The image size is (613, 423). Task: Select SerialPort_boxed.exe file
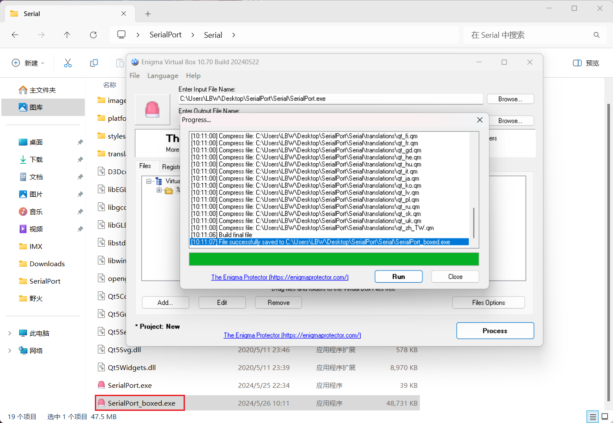[x=258, y=403]
